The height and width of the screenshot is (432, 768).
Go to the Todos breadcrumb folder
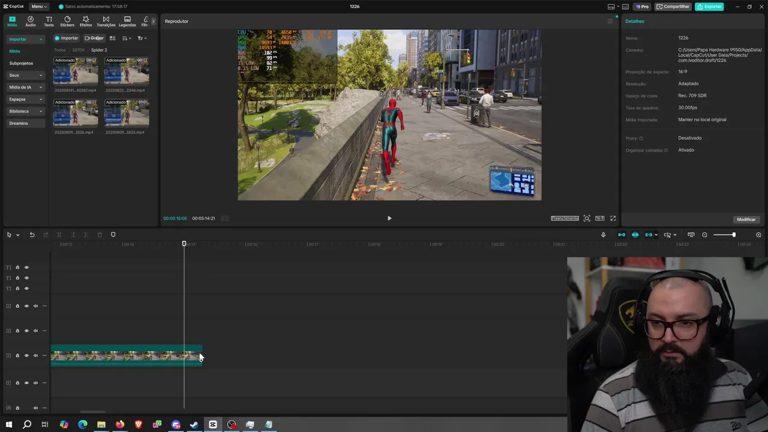click(x=60, y=50)
